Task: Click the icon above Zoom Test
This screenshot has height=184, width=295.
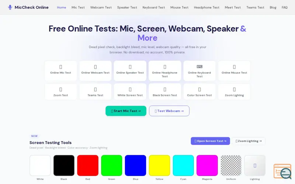Action: click(x=60, y=89)
